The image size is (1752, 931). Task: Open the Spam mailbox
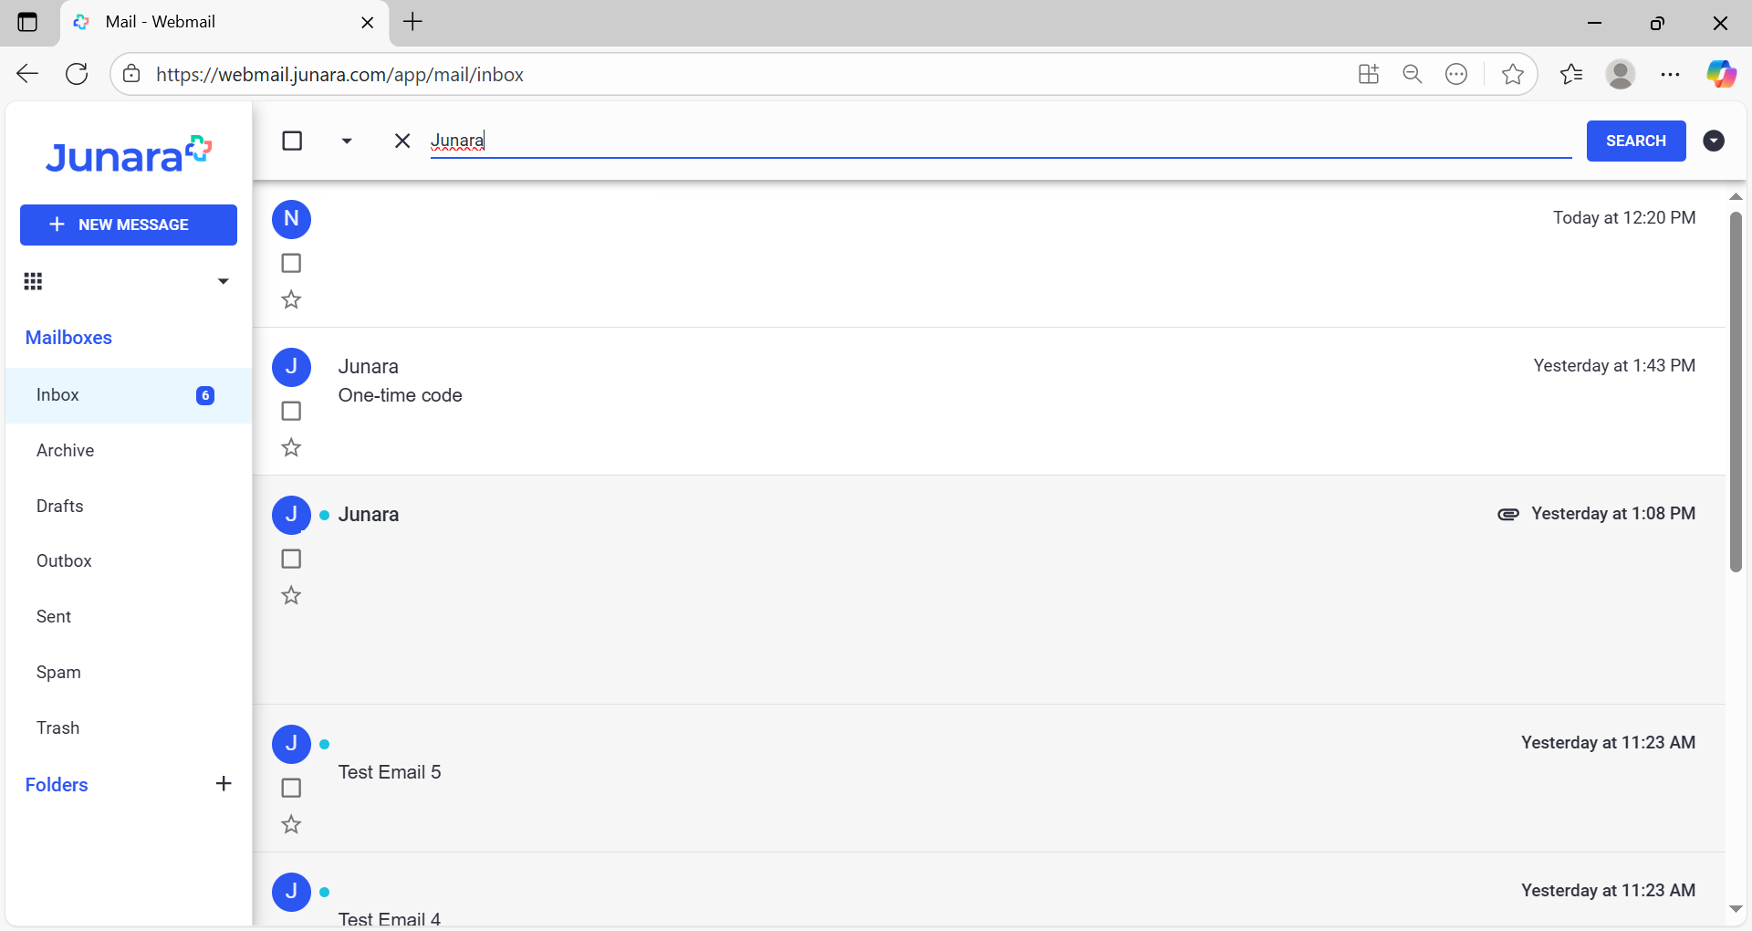coord(129,673)
